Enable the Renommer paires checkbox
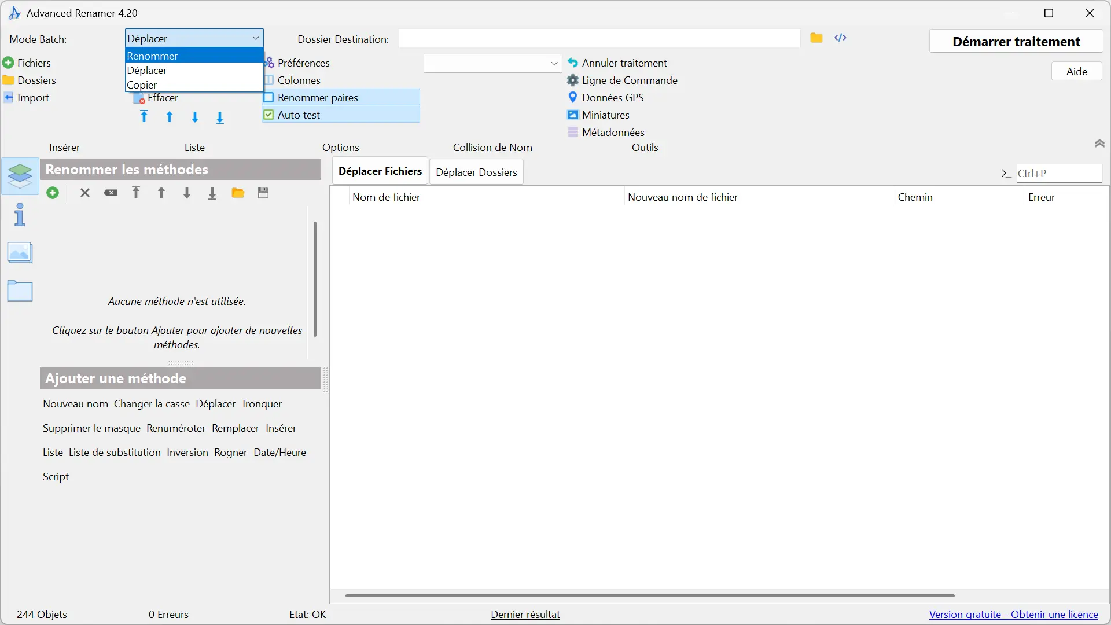 coord(269,97)
